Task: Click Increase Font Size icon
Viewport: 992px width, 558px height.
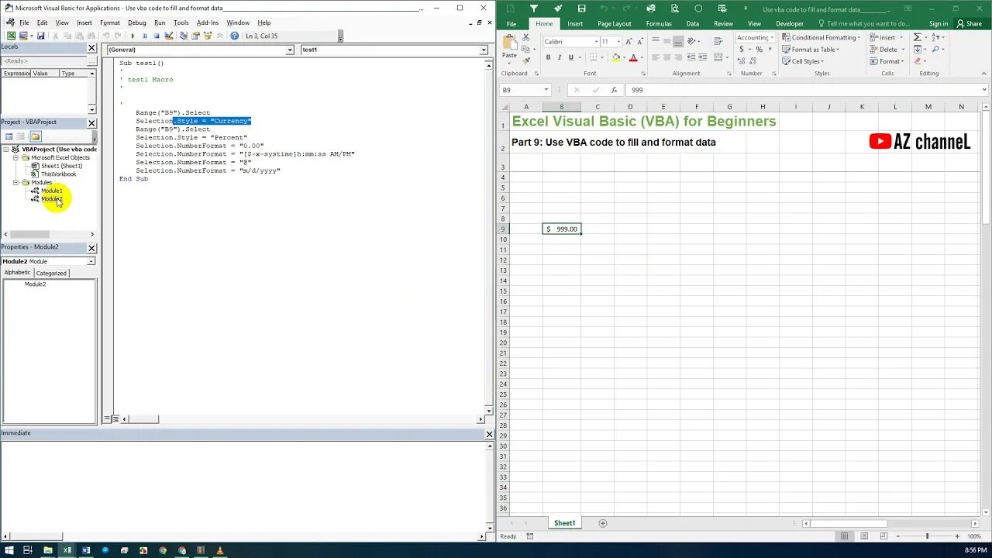Action: (629, 42)
